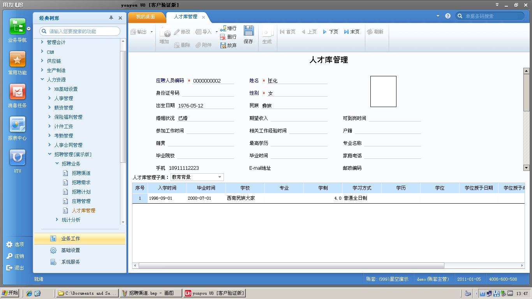The width and height of the screenshot is (532, 299).
Task: Click the 附件 attachment paperclip button
Action: (204, 45)
